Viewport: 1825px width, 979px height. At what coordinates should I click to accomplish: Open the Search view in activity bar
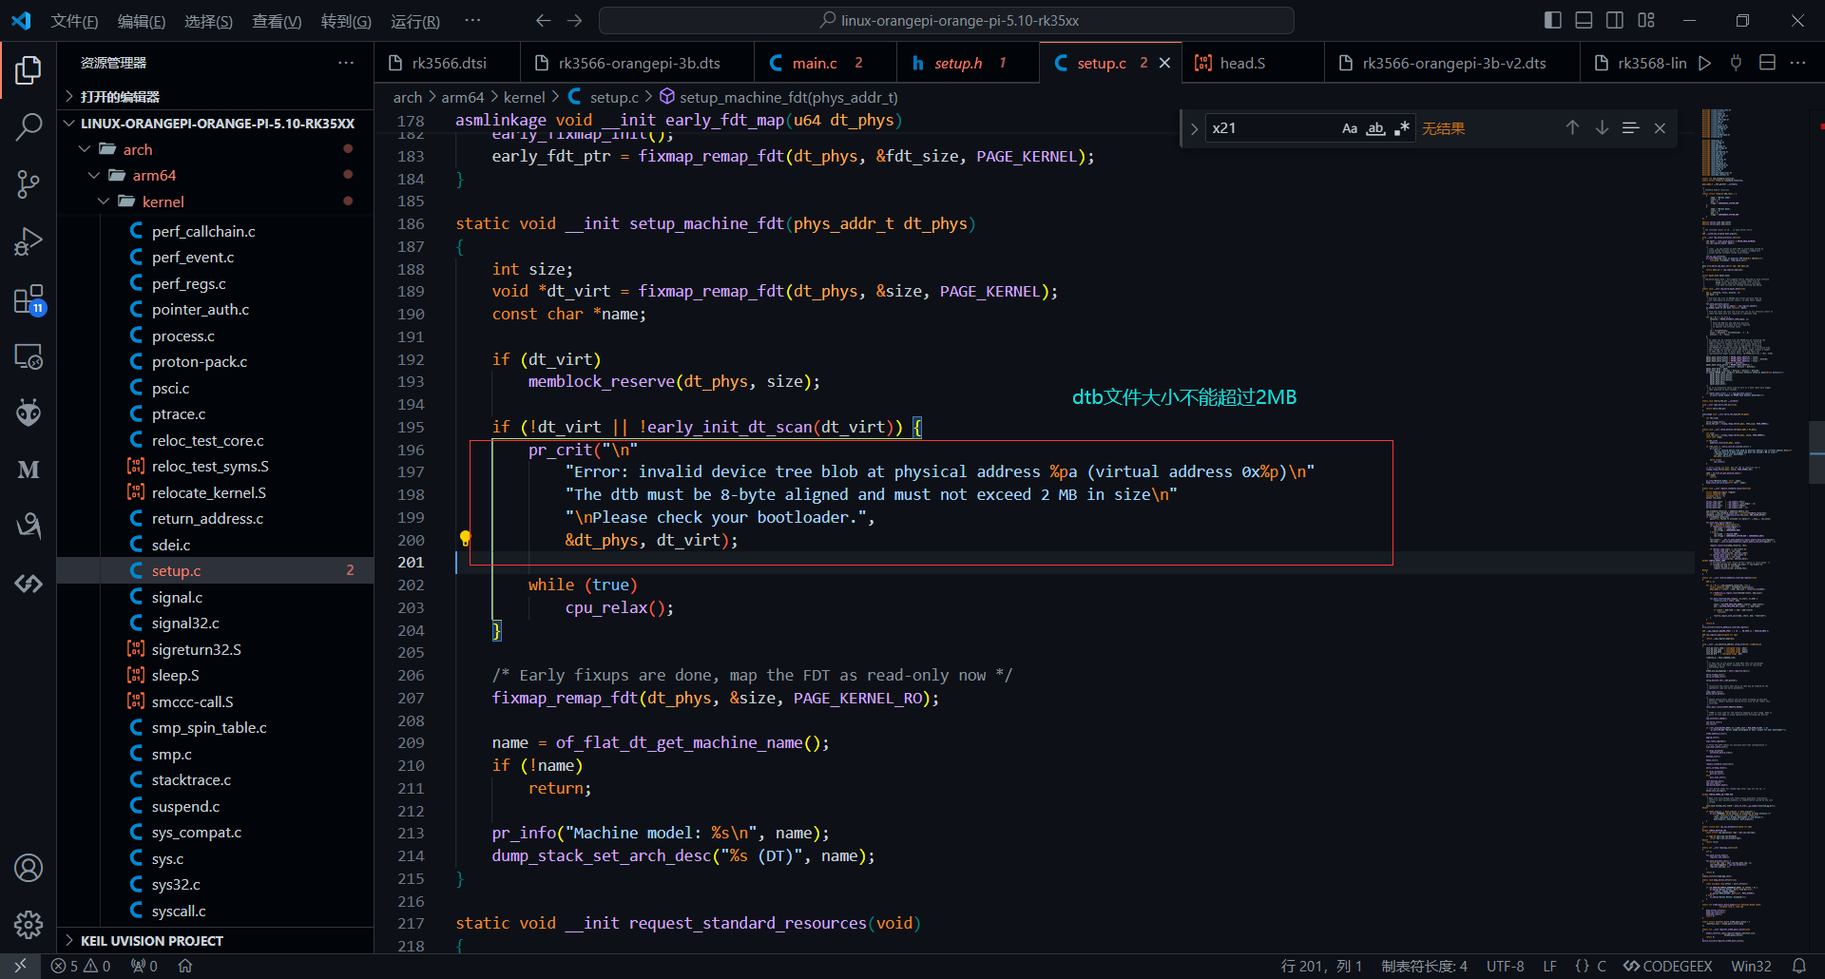(29, 126)
